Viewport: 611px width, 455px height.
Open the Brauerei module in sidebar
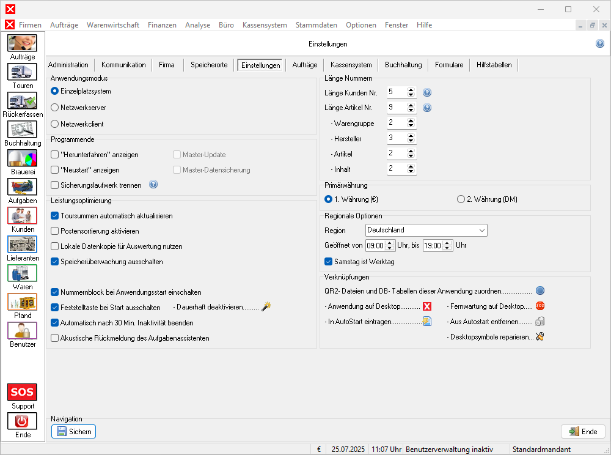22,158
